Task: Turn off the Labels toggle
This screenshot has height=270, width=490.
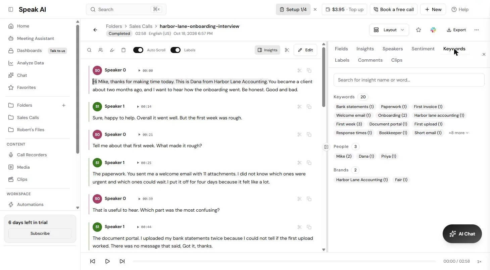Action: (176, 50)
